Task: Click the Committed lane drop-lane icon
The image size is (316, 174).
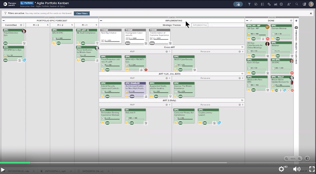Action: (x=24, y=25)
